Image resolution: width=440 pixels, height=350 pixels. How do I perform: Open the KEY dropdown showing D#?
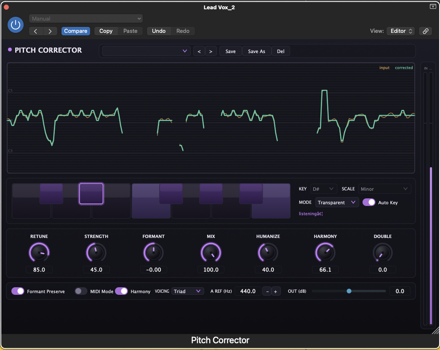point(323,189)
